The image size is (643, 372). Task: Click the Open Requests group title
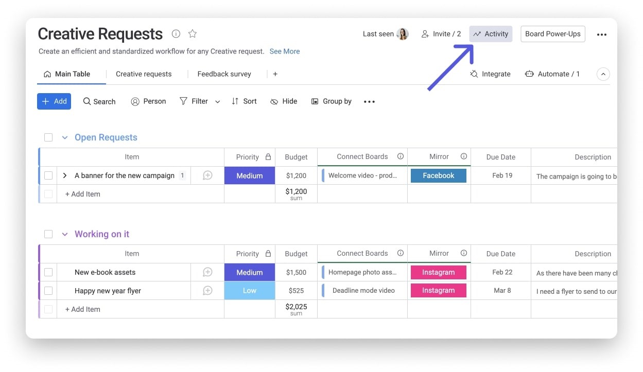(106, 137)
